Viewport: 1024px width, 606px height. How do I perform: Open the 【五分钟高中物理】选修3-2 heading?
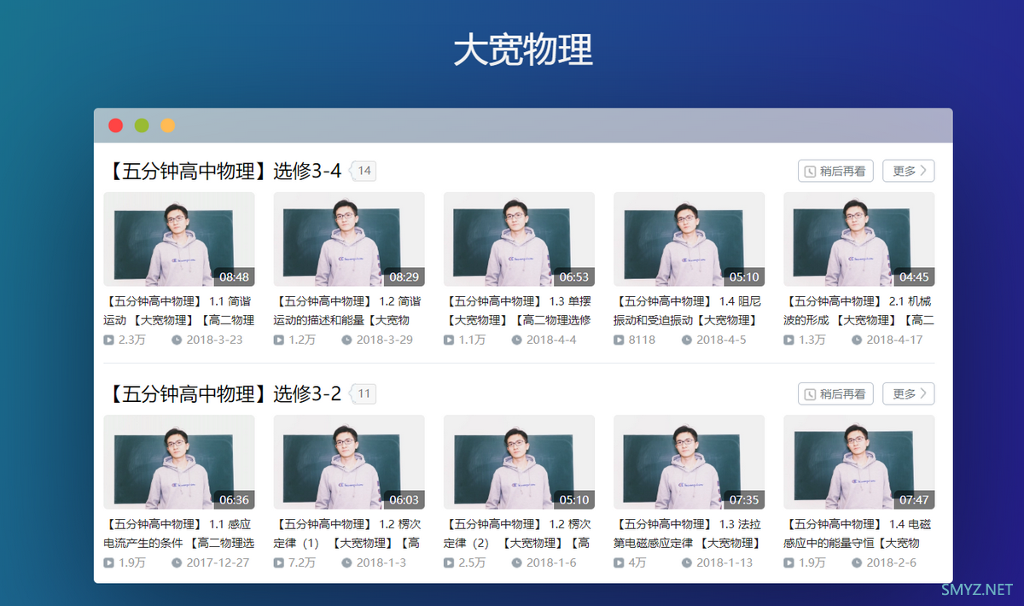(x=223, y=393)
